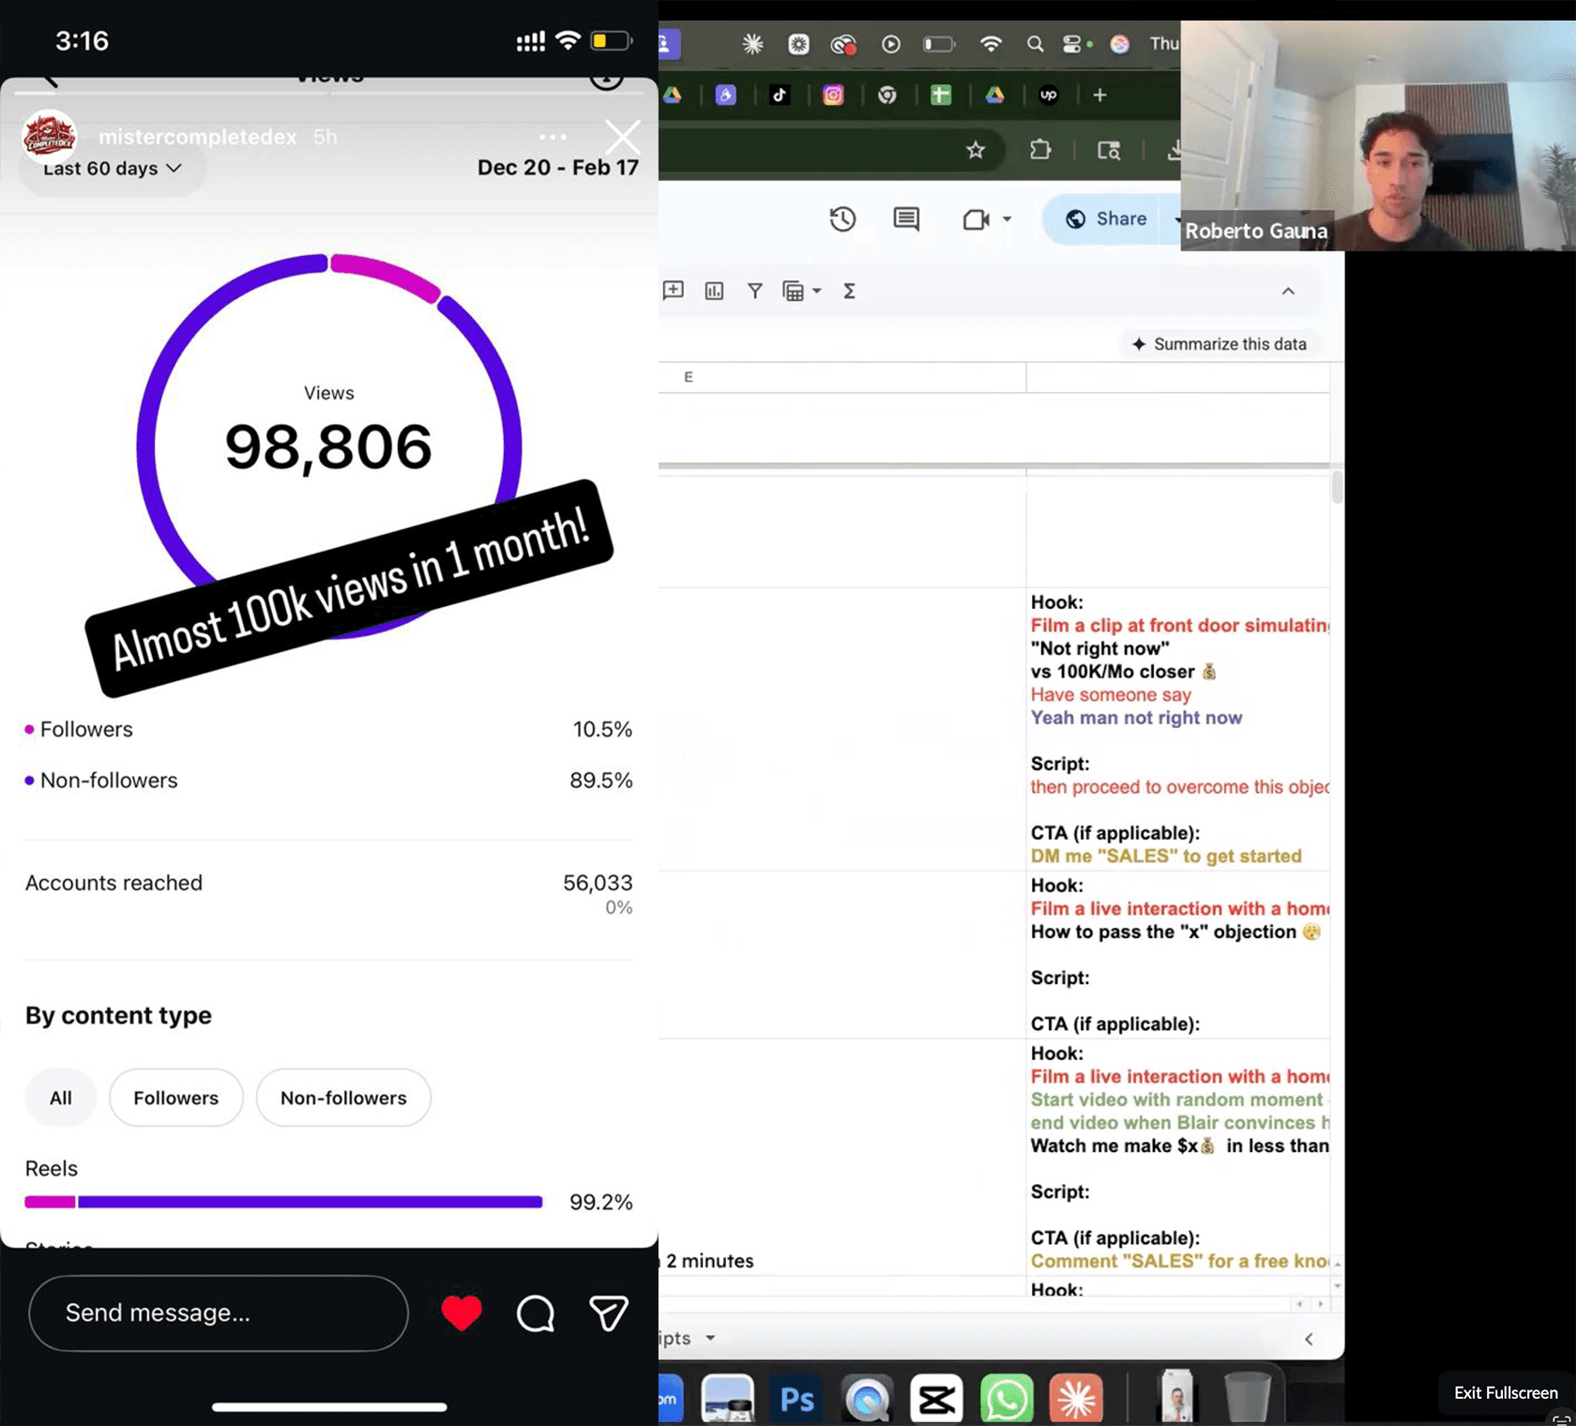
Task: Open the mistercompletedex profile picture
Action: [49, 137]
